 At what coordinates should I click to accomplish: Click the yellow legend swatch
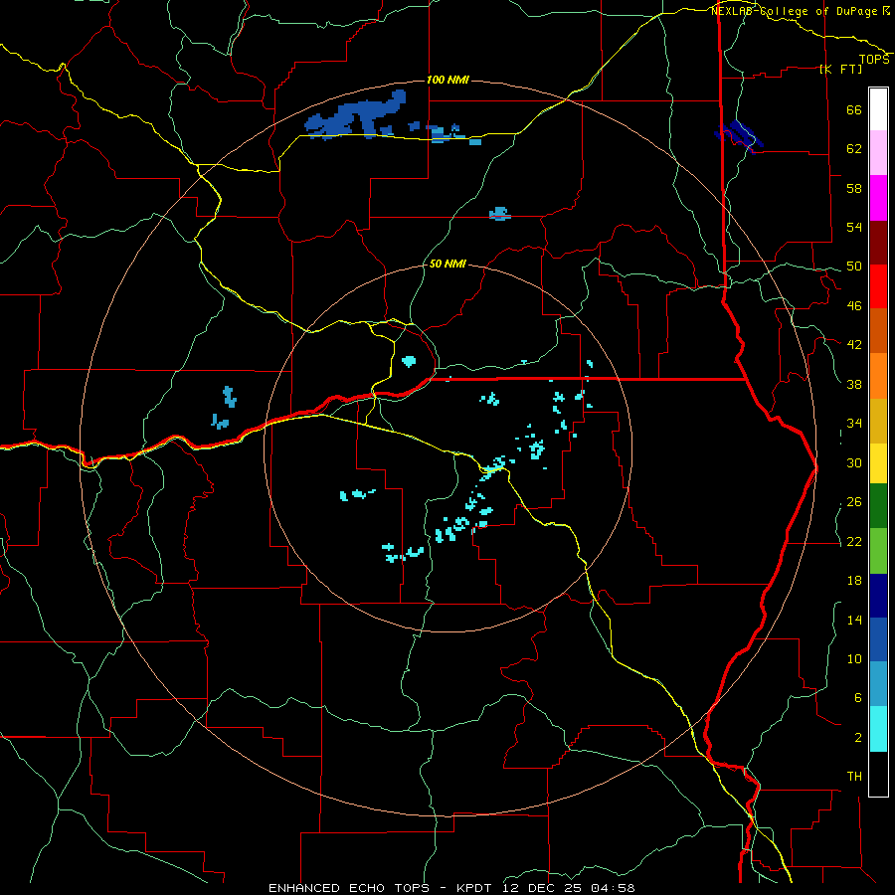878,463
